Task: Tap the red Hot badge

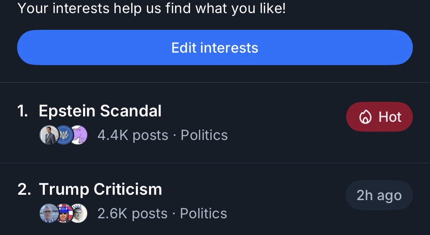Action: pos(379,117)
